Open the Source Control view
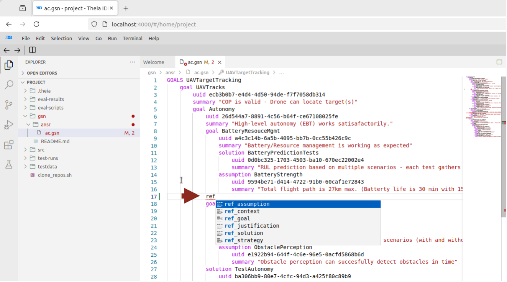Screen dimensions: 507x282 (x=8, y=105)
